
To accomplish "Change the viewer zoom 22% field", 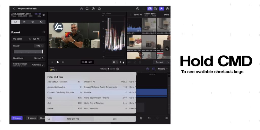I will click(115, 62).
